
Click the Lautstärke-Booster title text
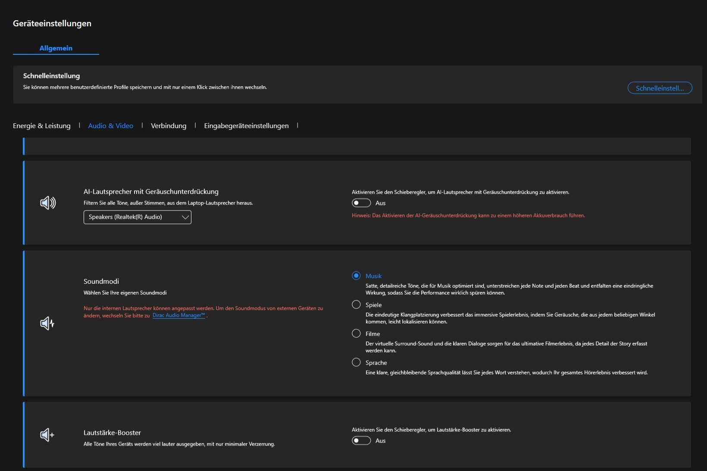(112, 433)
